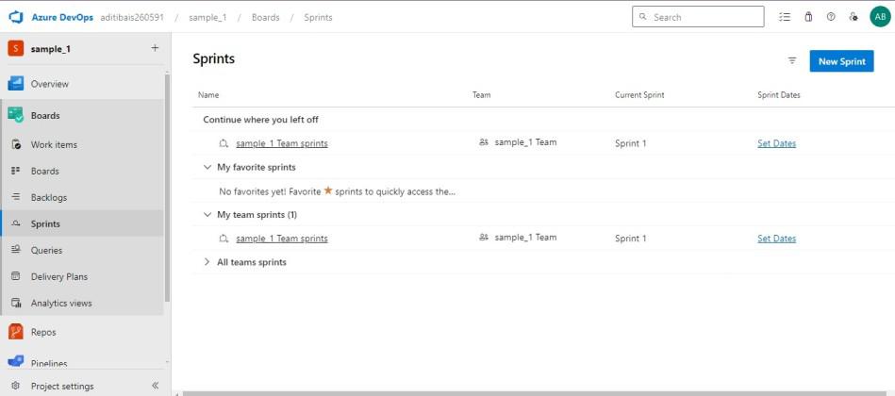Click the filter icon beside New Sprint
The image size is (895, 396).
[792, 61]
